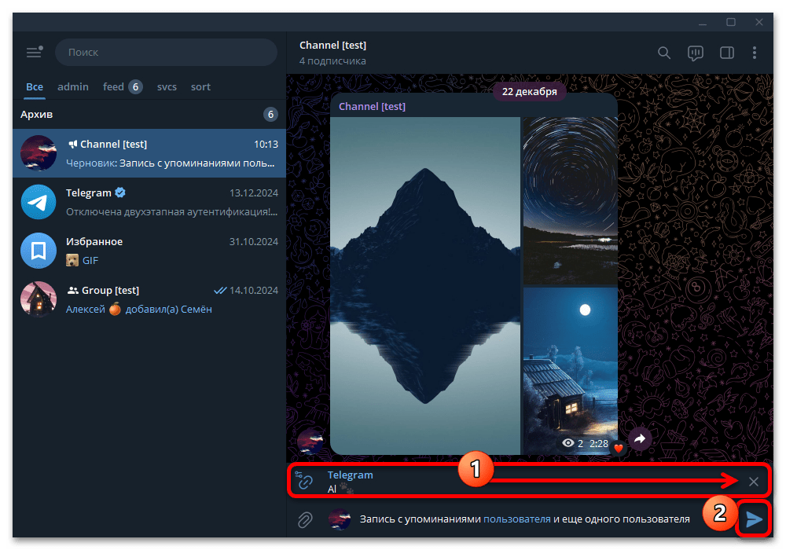Click the 4 подписчика subscriber count
This screenshot has height=550, width=786.
(x=332, y=61)
